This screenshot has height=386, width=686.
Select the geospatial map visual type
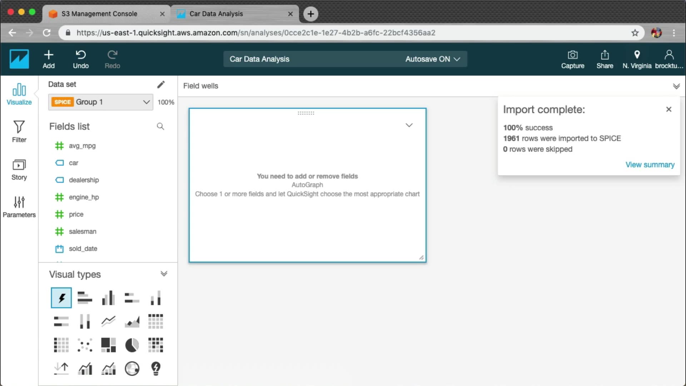pos(132,368)
